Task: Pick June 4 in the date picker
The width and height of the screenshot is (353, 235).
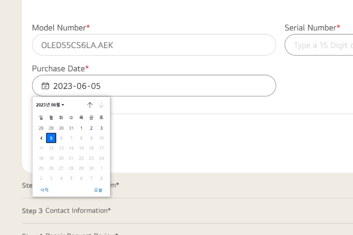Action: point(41,138)
